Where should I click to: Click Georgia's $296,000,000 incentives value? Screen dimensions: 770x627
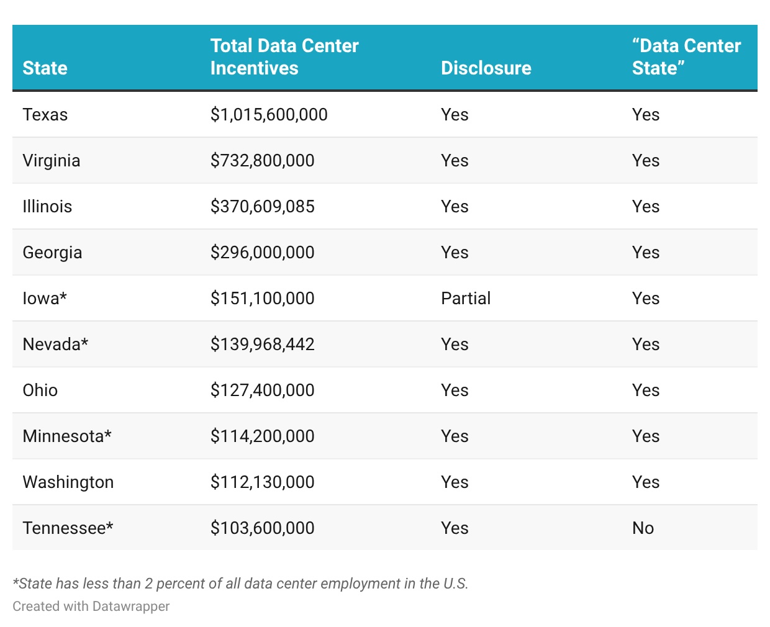point(262,252)
